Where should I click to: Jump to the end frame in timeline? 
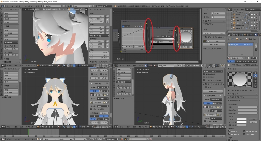point(104,139)
